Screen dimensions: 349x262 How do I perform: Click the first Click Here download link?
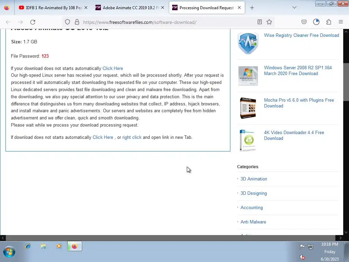click(112, 68)
